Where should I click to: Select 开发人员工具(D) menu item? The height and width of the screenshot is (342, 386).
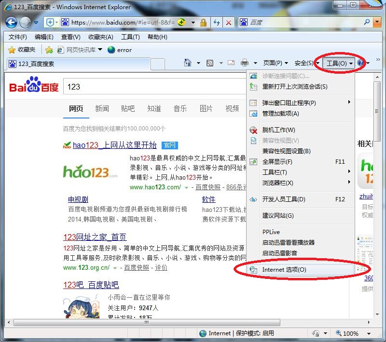[301, 199]
